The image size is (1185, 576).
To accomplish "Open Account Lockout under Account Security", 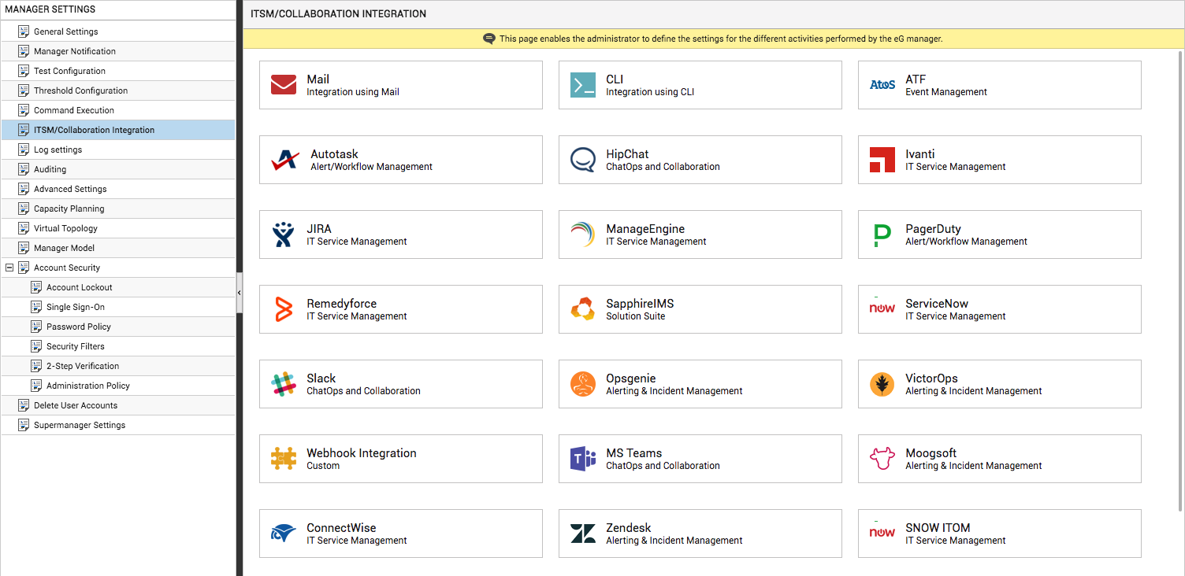I will 80,287.
